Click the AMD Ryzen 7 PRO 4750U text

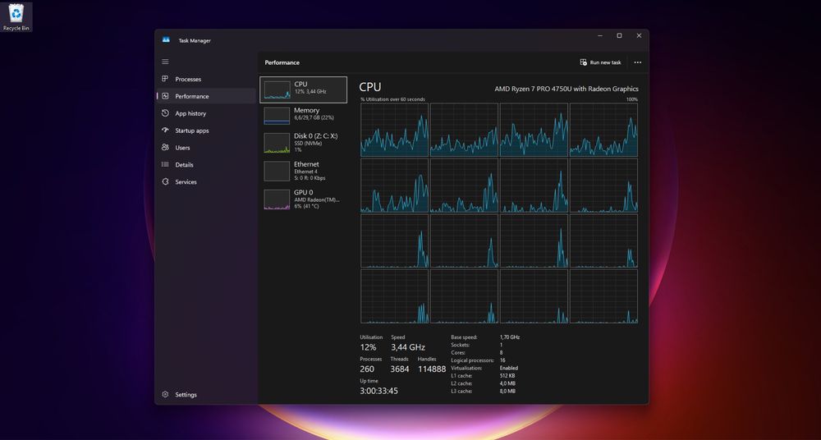click(x=566, y=89)
